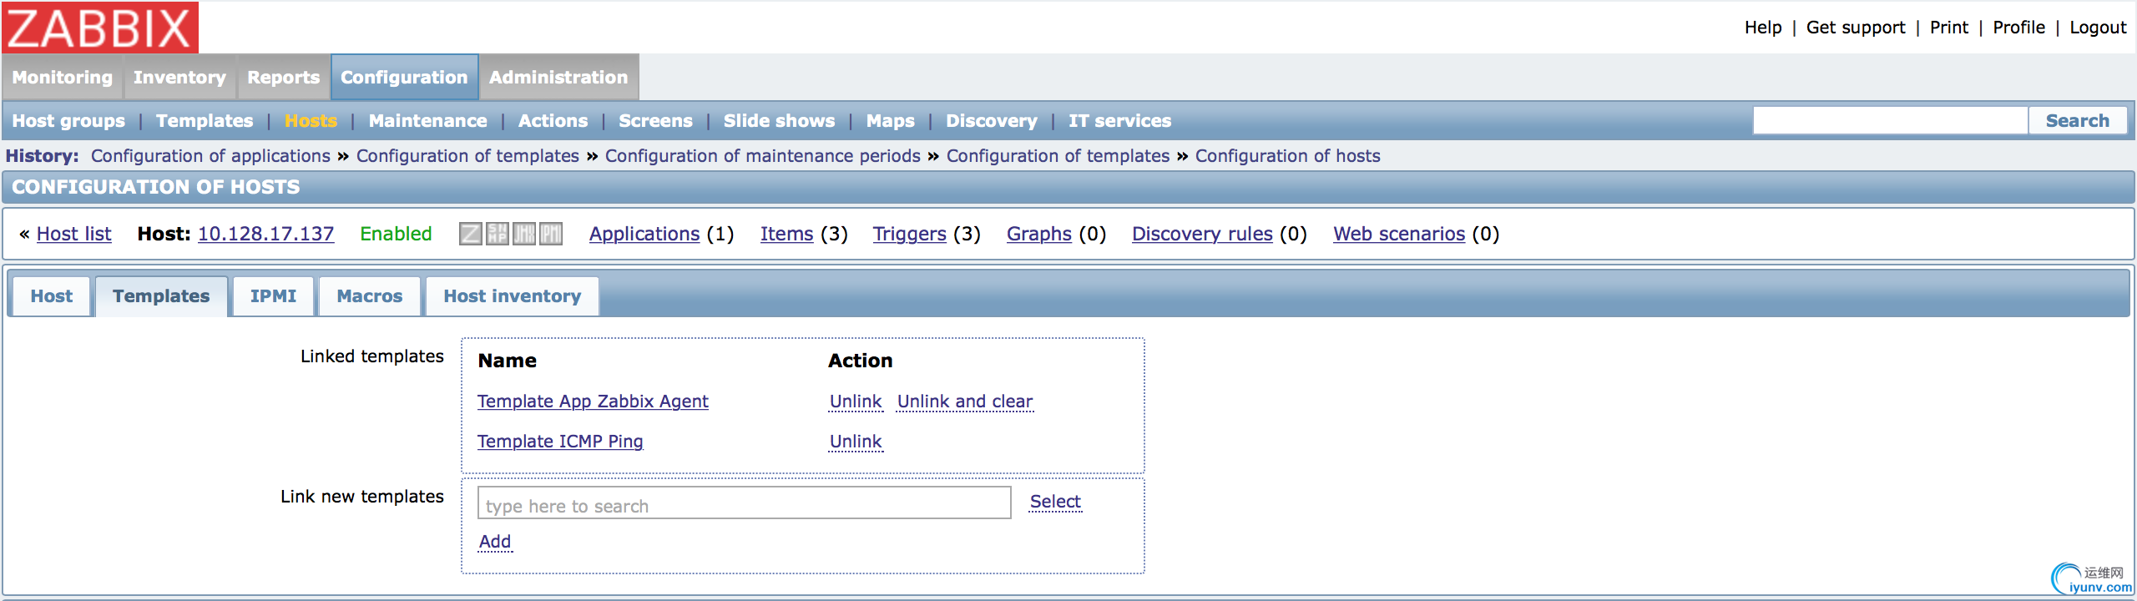
Task: Unlink Template ICMP Ping
Action: 856,442
